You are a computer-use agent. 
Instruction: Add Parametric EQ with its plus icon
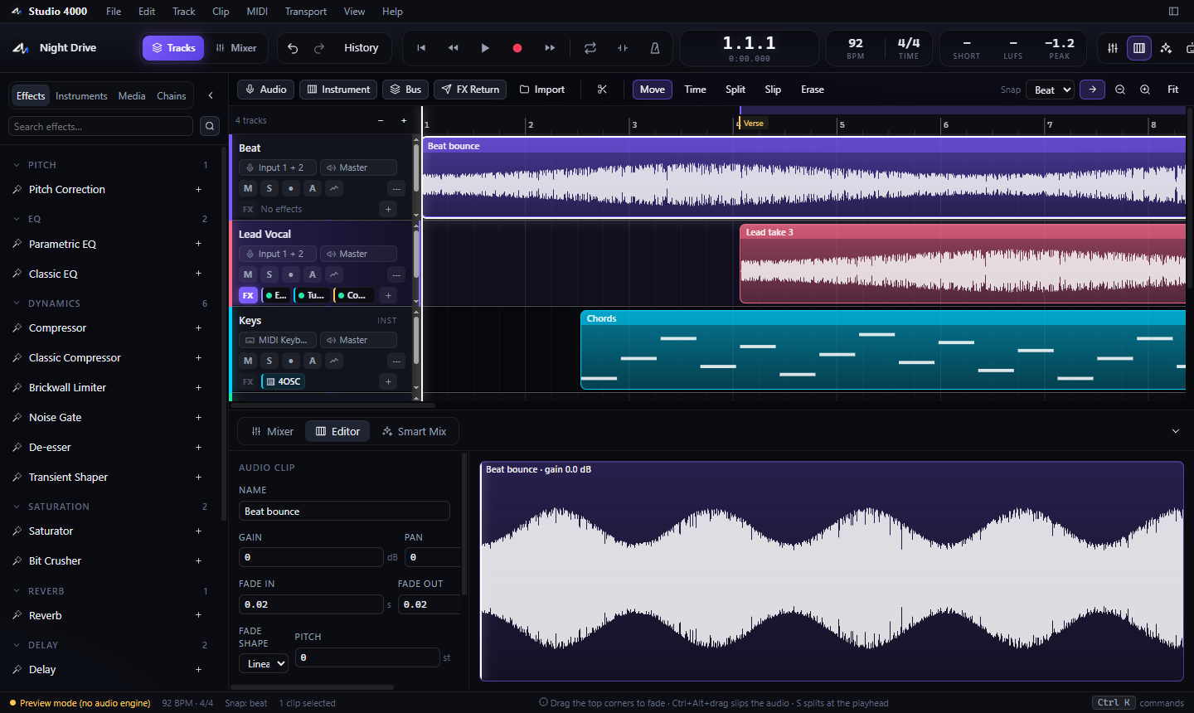click(x=198, y=244)
